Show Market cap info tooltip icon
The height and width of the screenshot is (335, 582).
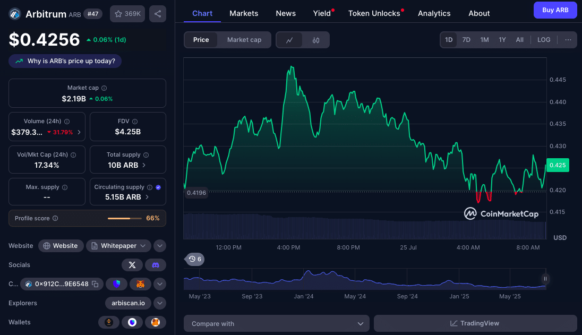104,88
